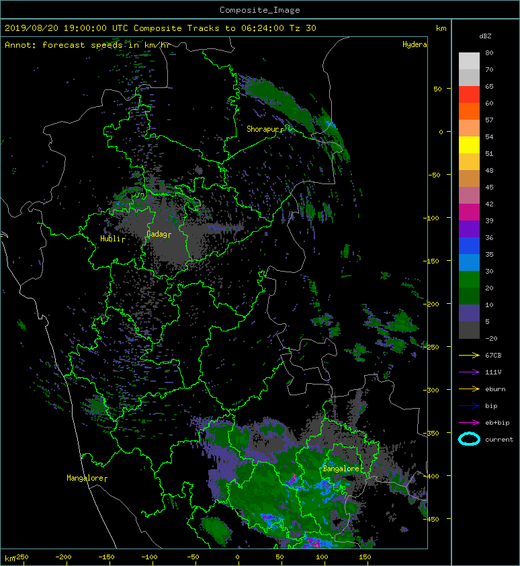Image resolution: width=520 pixels, height=566 pixels.
Task: Click the 42 dBZ value label
Action: (489, 204)
